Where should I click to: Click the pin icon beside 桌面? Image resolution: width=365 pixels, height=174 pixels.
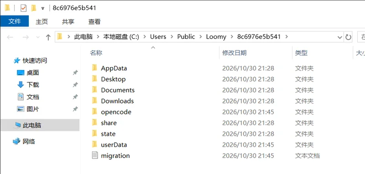[75, 73]
